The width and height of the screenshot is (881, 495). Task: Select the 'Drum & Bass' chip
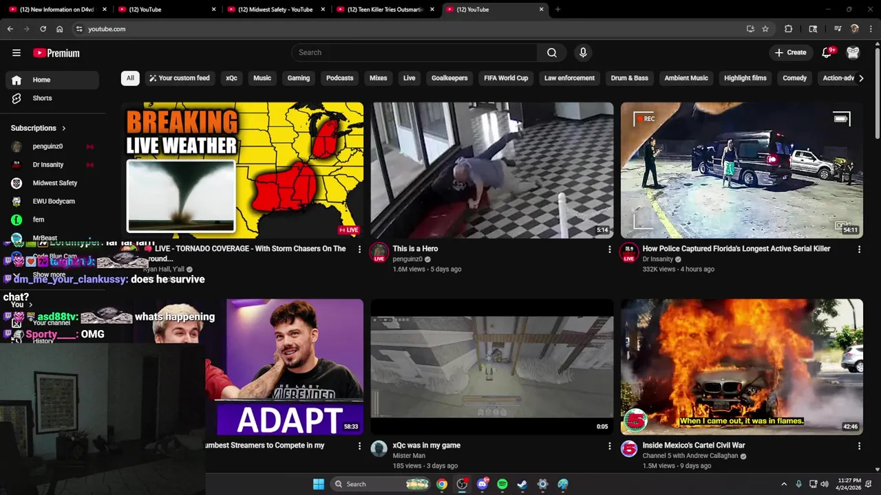coord(630,78)
